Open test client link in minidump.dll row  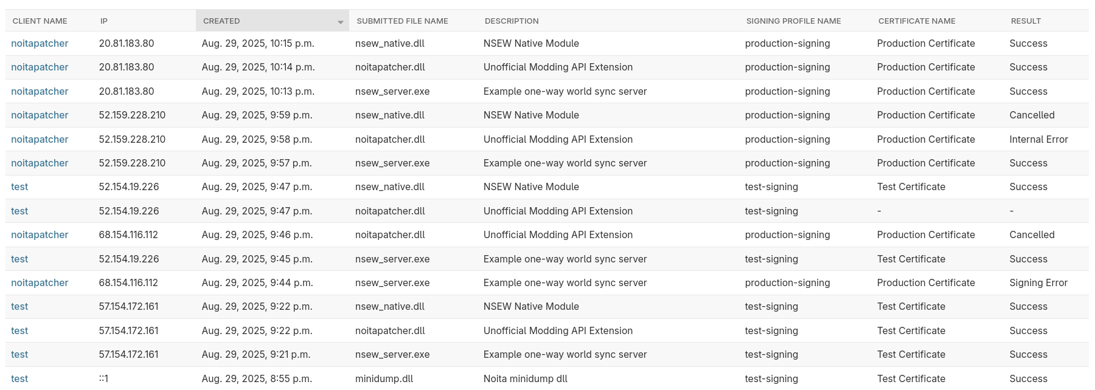click(19, 379)
